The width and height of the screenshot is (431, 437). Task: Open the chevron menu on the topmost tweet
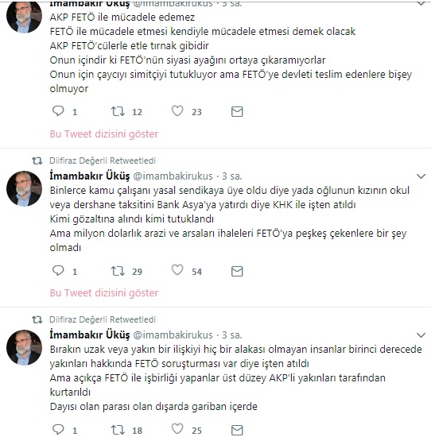421,3
